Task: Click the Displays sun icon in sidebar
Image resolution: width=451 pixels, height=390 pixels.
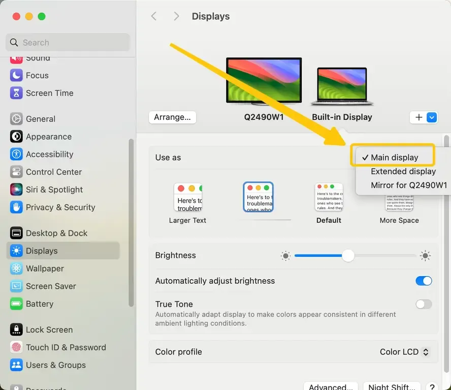Action: click(x=16, y=251)
